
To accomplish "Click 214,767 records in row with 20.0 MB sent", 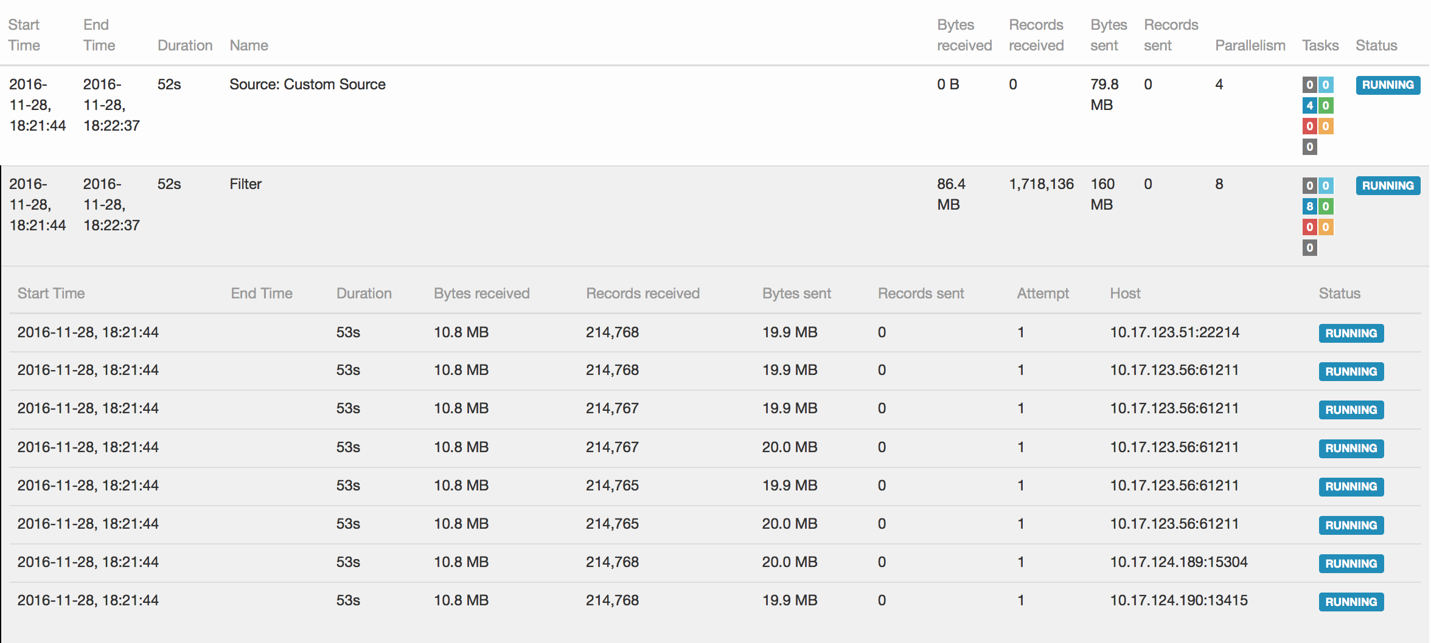I will coord(612,447).
